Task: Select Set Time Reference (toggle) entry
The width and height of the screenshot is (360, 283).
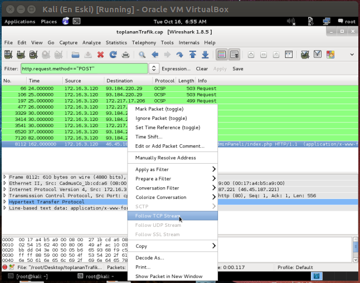Action: [x=173, y=128]
